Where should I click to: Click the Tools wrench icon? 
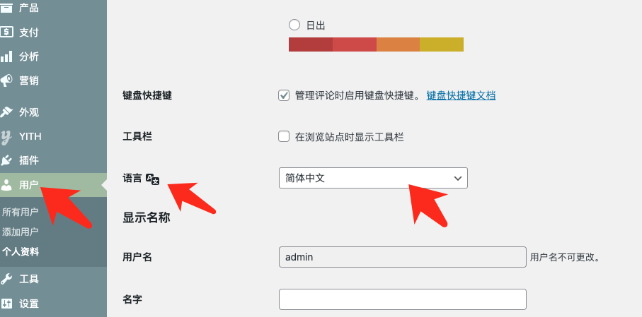coord(6,279)
